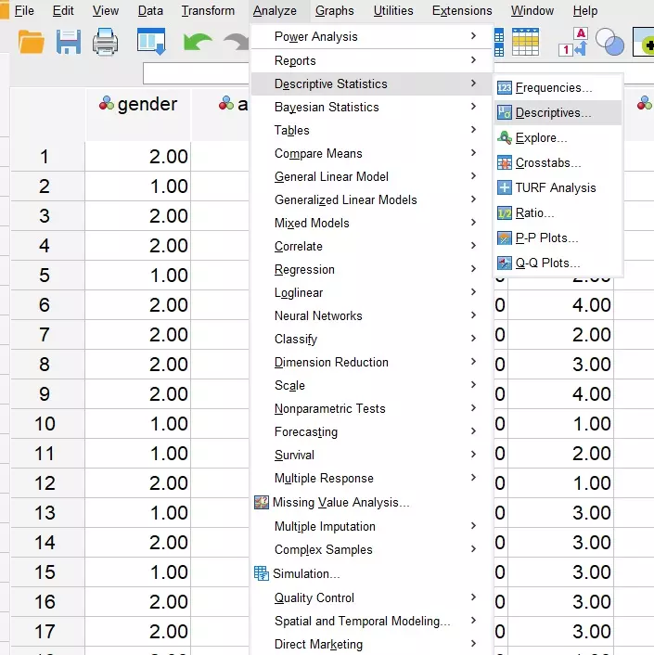
Task: Open the View menu
Action: point(106,10)
